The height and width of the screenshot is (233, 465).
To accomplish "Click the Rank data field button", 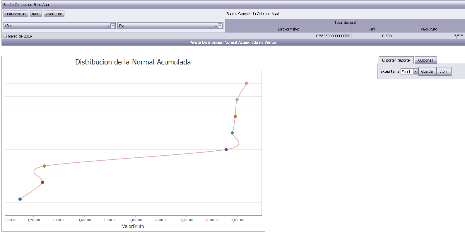I will (x=36, y=14).
